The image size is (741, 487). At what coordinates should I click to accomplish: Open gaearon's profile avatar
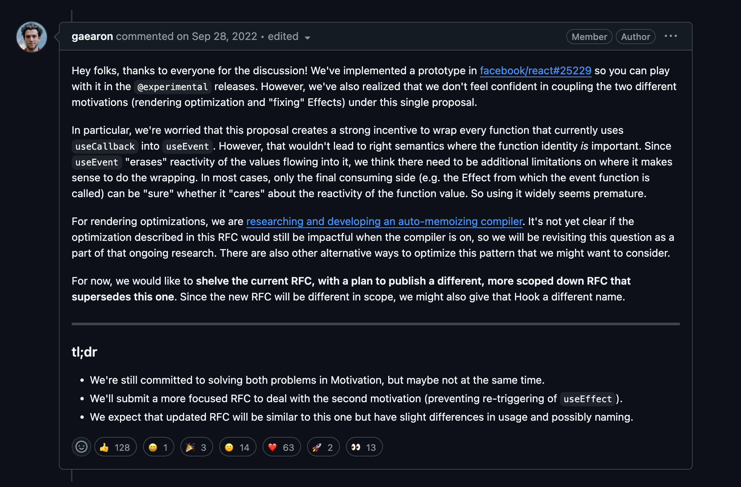click(x=32, y=37)
